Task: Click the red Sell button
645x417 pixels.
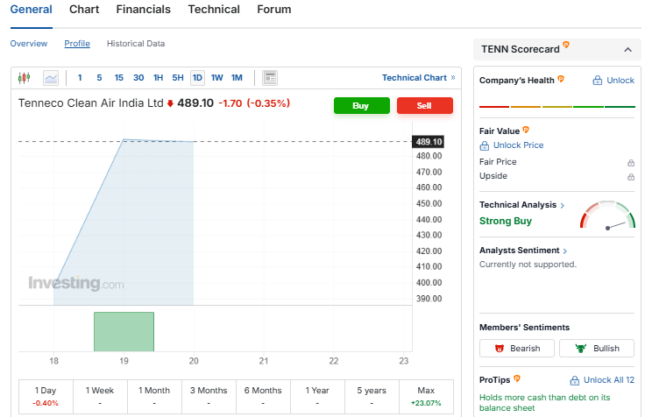Action: click(x=425, y=106)
